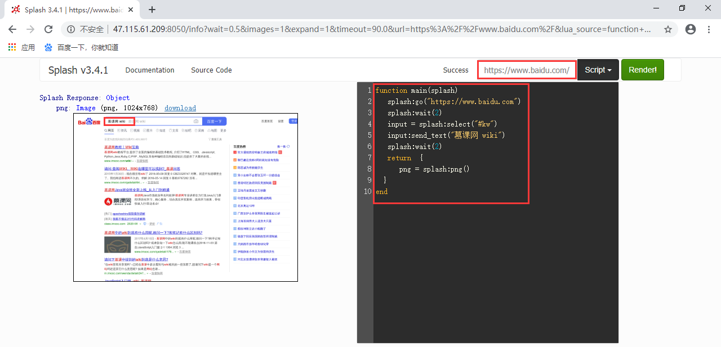Click the not-secure info icon in the address bar
721x347 pixels.
71,29
